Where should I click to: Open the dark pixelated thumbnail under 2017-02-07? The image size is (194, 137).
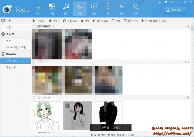point(47,44)
